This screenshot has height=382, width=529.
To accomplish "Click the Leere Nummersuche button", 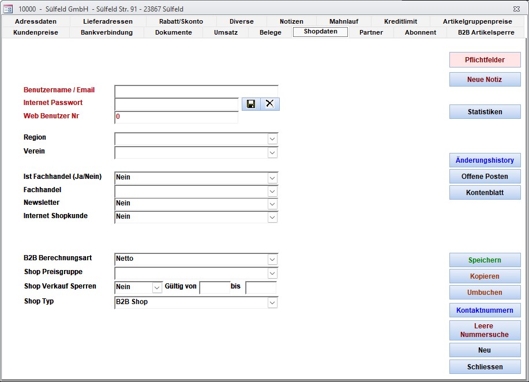I will 485,330.
